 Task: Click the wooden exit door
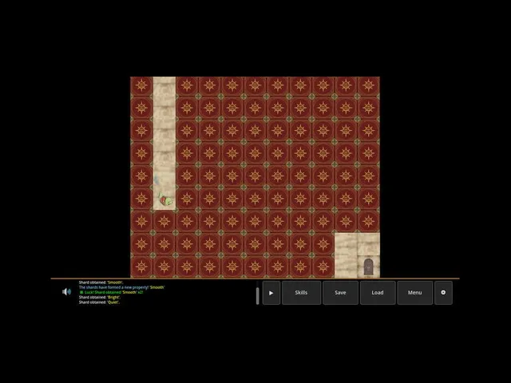[368, 267]
